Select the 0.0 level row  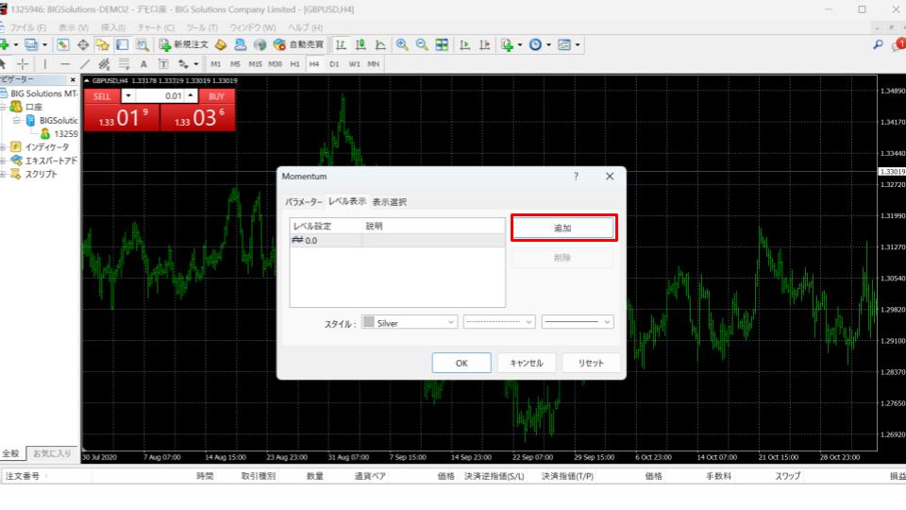click(x=397, y=241)
